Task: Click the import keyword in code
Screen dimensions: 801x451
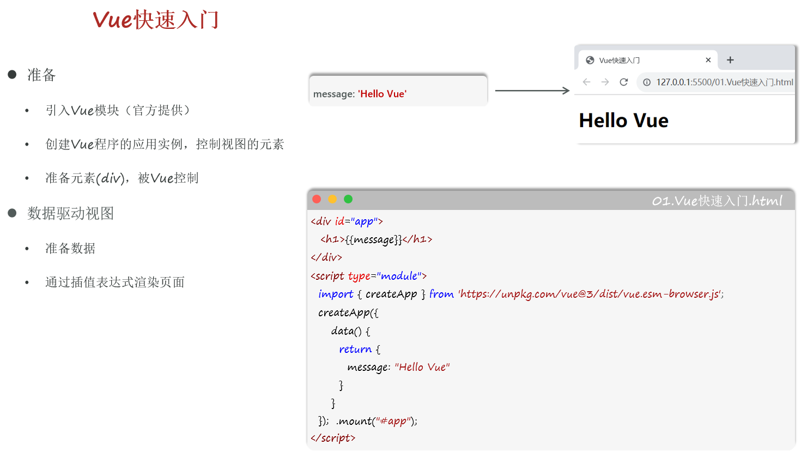Action: (x=336, y=294)
